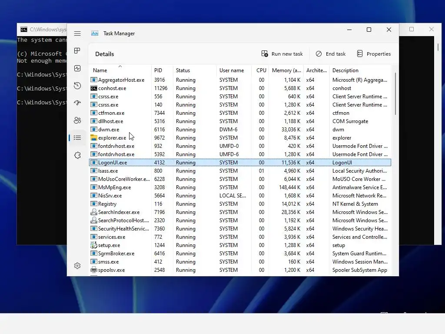The height and width of the screenshot is (334, 445).
Task: Click the explorer.exe folder icon
Action: pyautogui.click(x=94, y=137)
